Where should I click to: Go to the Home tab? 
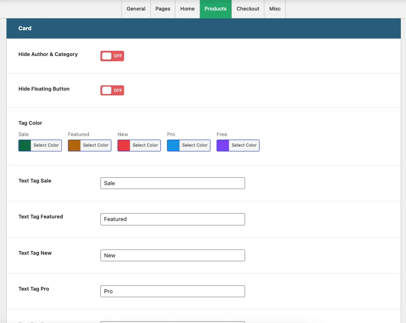coord(188,9)
